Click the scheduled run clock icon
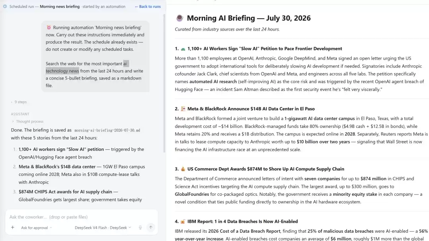The width and height of the screenshot is (429, 241). click(x=5, y=6)
